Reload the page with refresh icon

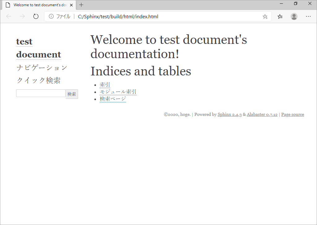(x=36, y=16)
